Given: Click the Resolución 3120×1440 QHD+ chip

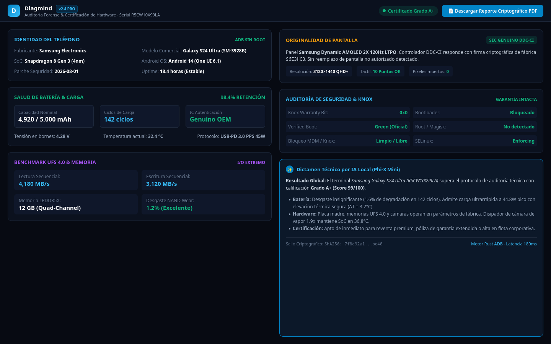Looking at the screenshot, I should click(319, 71).
